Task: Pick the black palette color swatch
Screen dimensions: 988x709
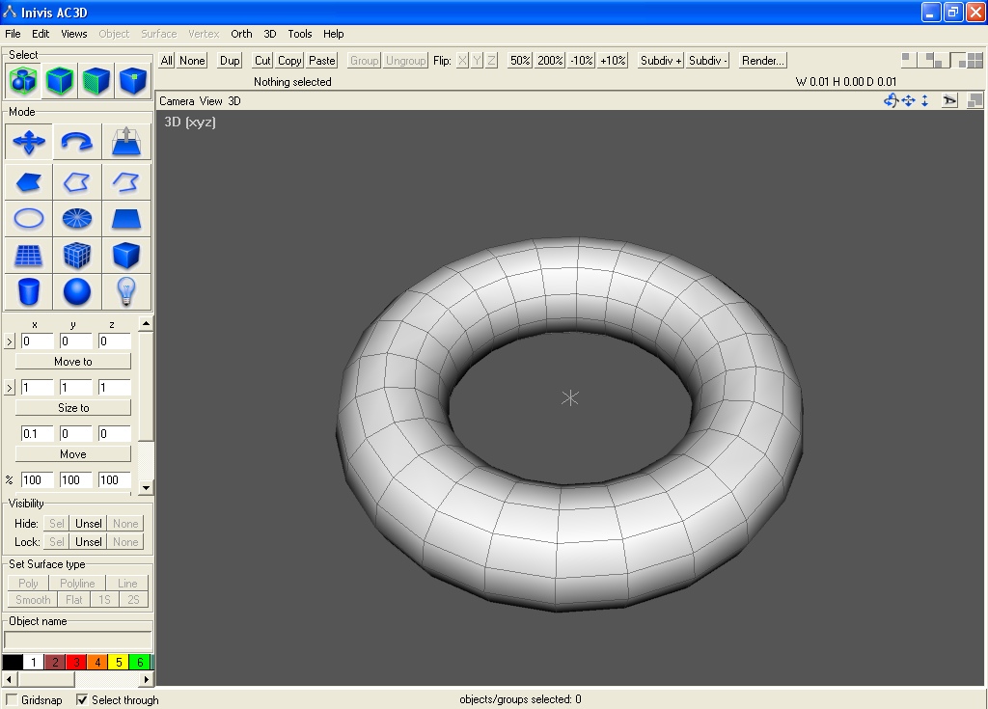Action: (13, 662)
